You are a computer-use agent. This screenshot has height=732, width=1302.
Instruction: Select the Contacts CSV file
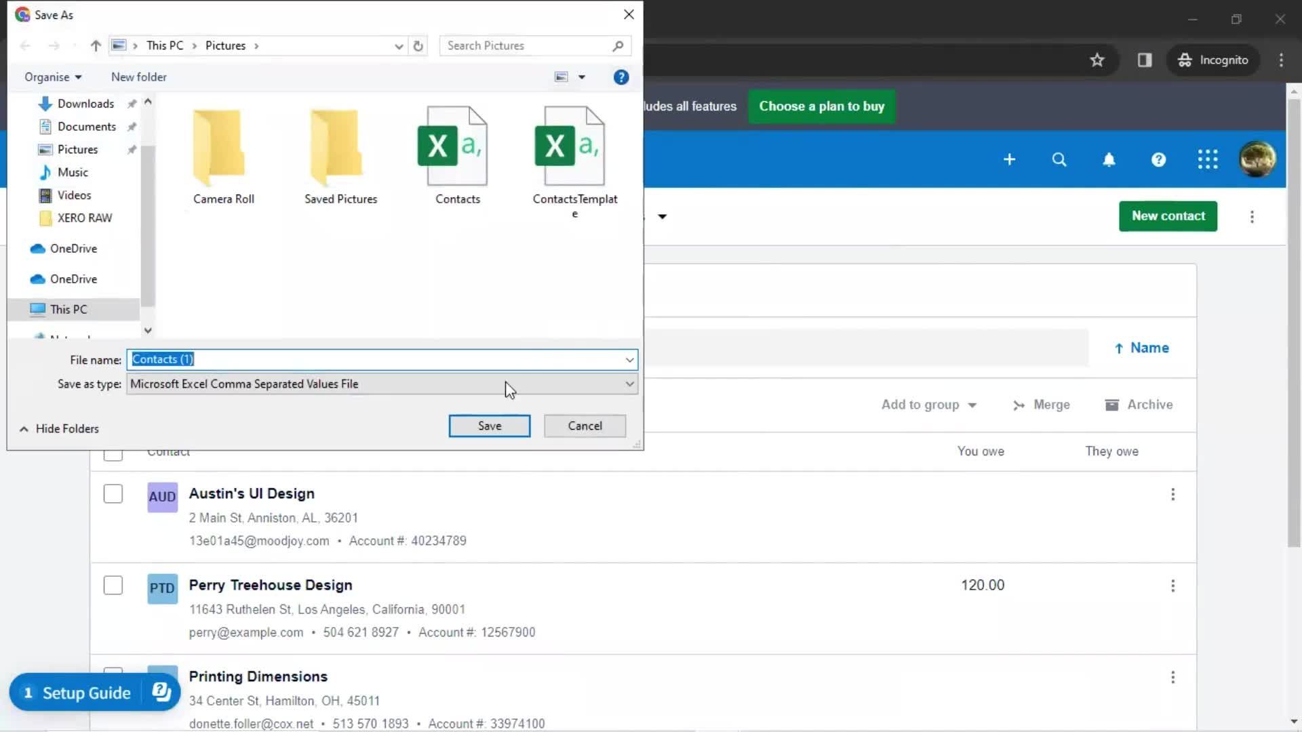pos(458,155)
